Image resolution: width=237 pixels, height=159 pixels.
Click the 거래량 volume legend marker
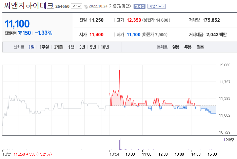(224, 140)
